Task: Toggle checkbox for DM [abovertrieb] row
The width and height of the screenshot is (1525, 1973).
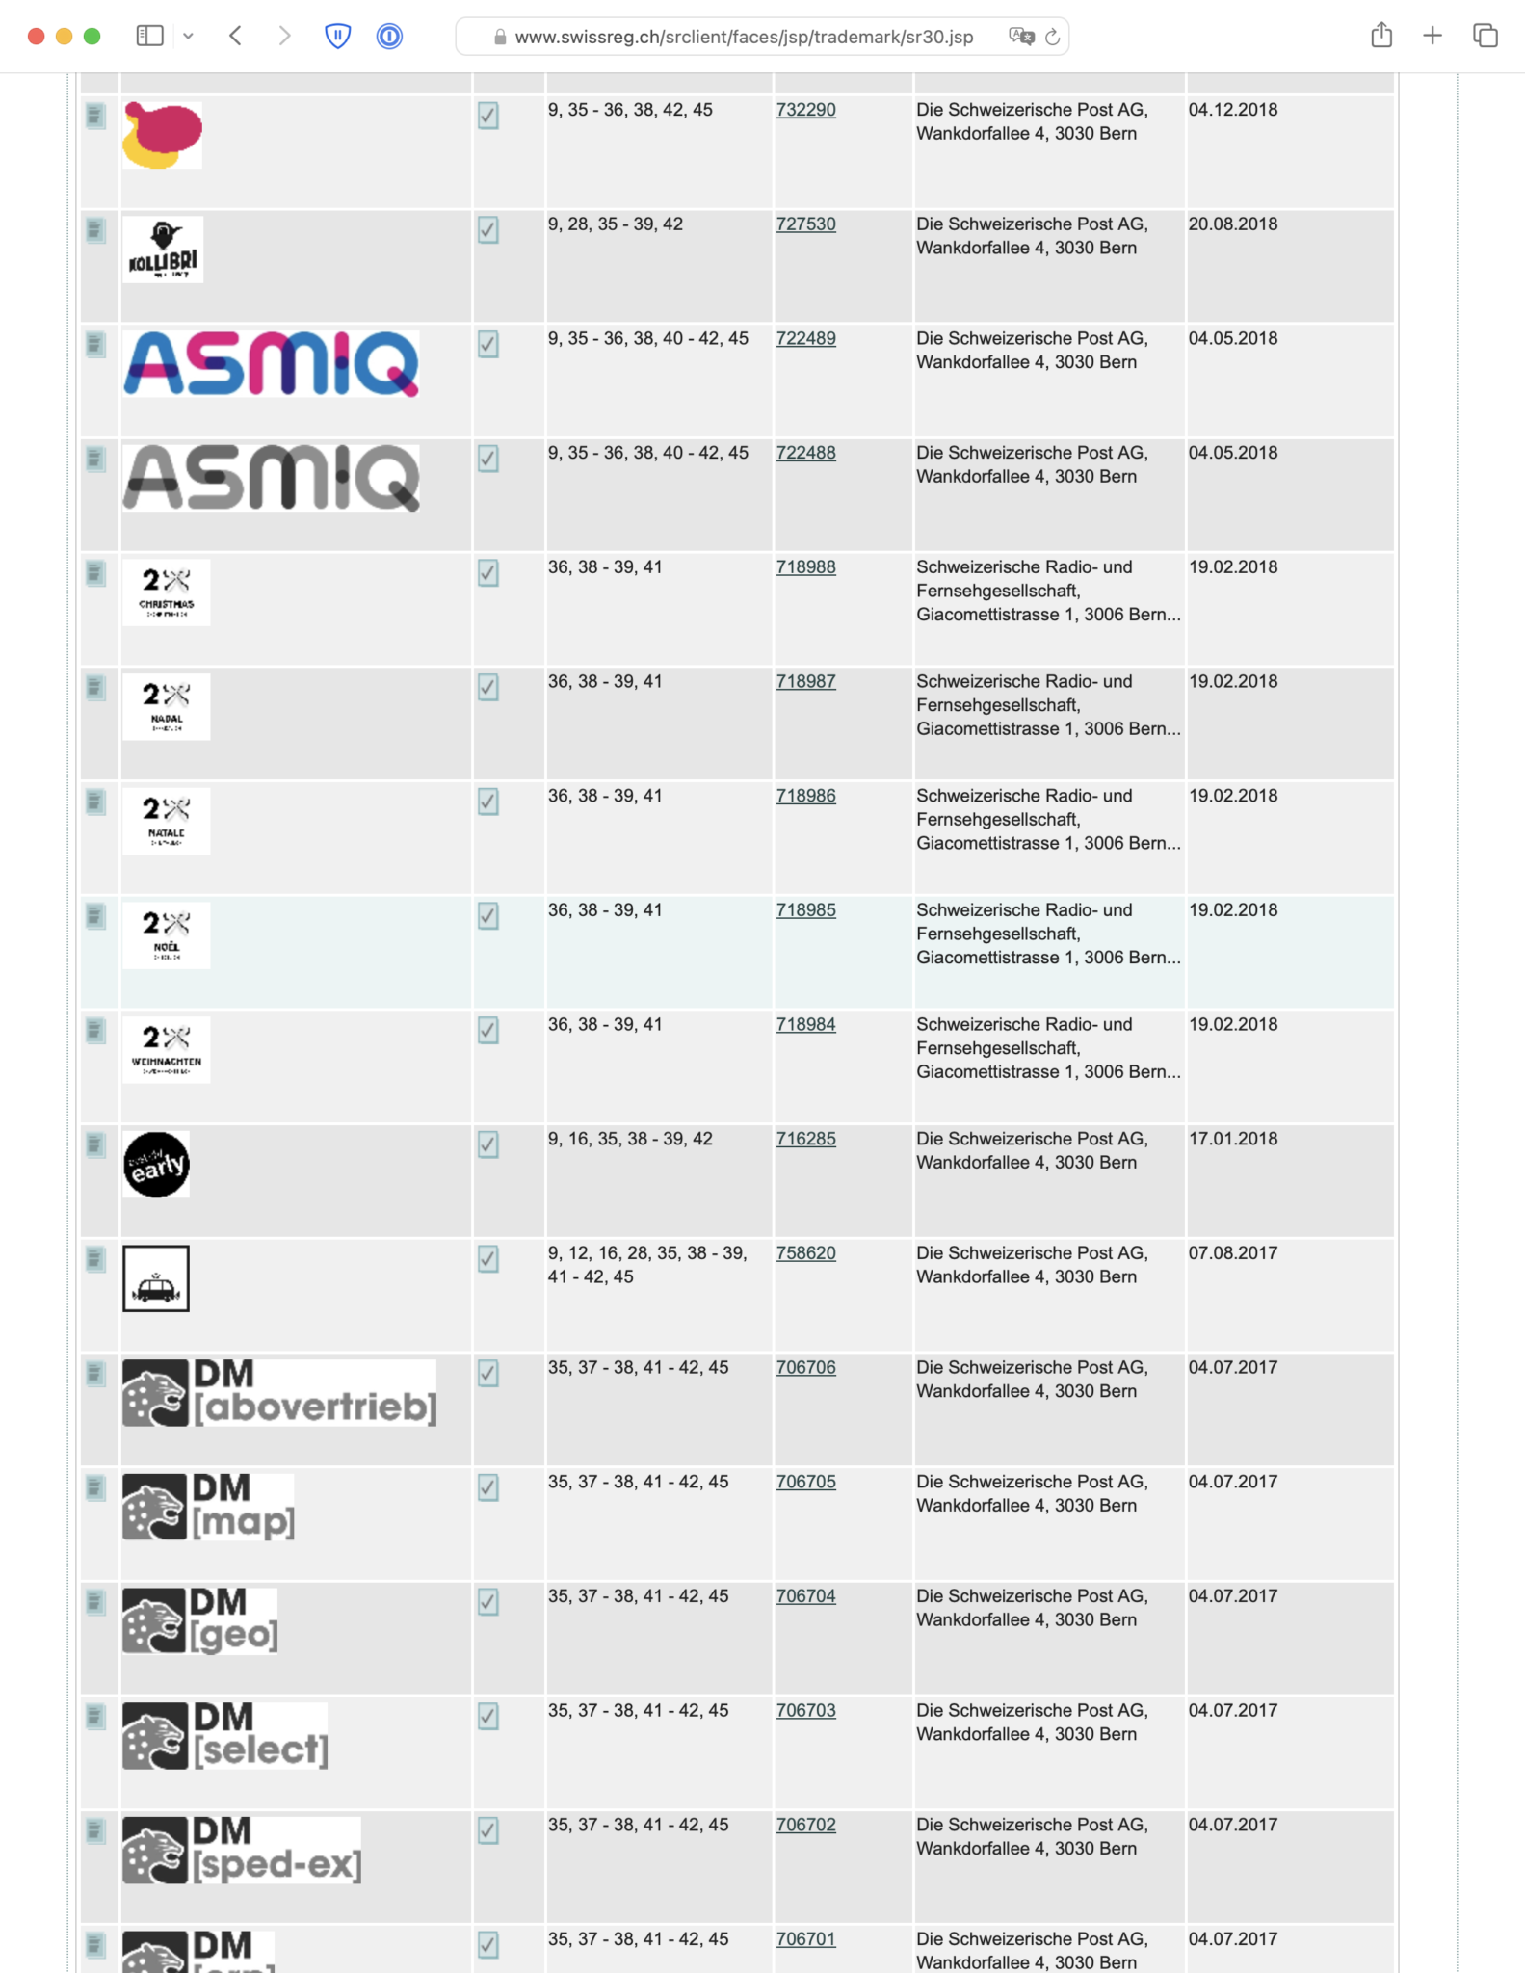Action: 488,1374
